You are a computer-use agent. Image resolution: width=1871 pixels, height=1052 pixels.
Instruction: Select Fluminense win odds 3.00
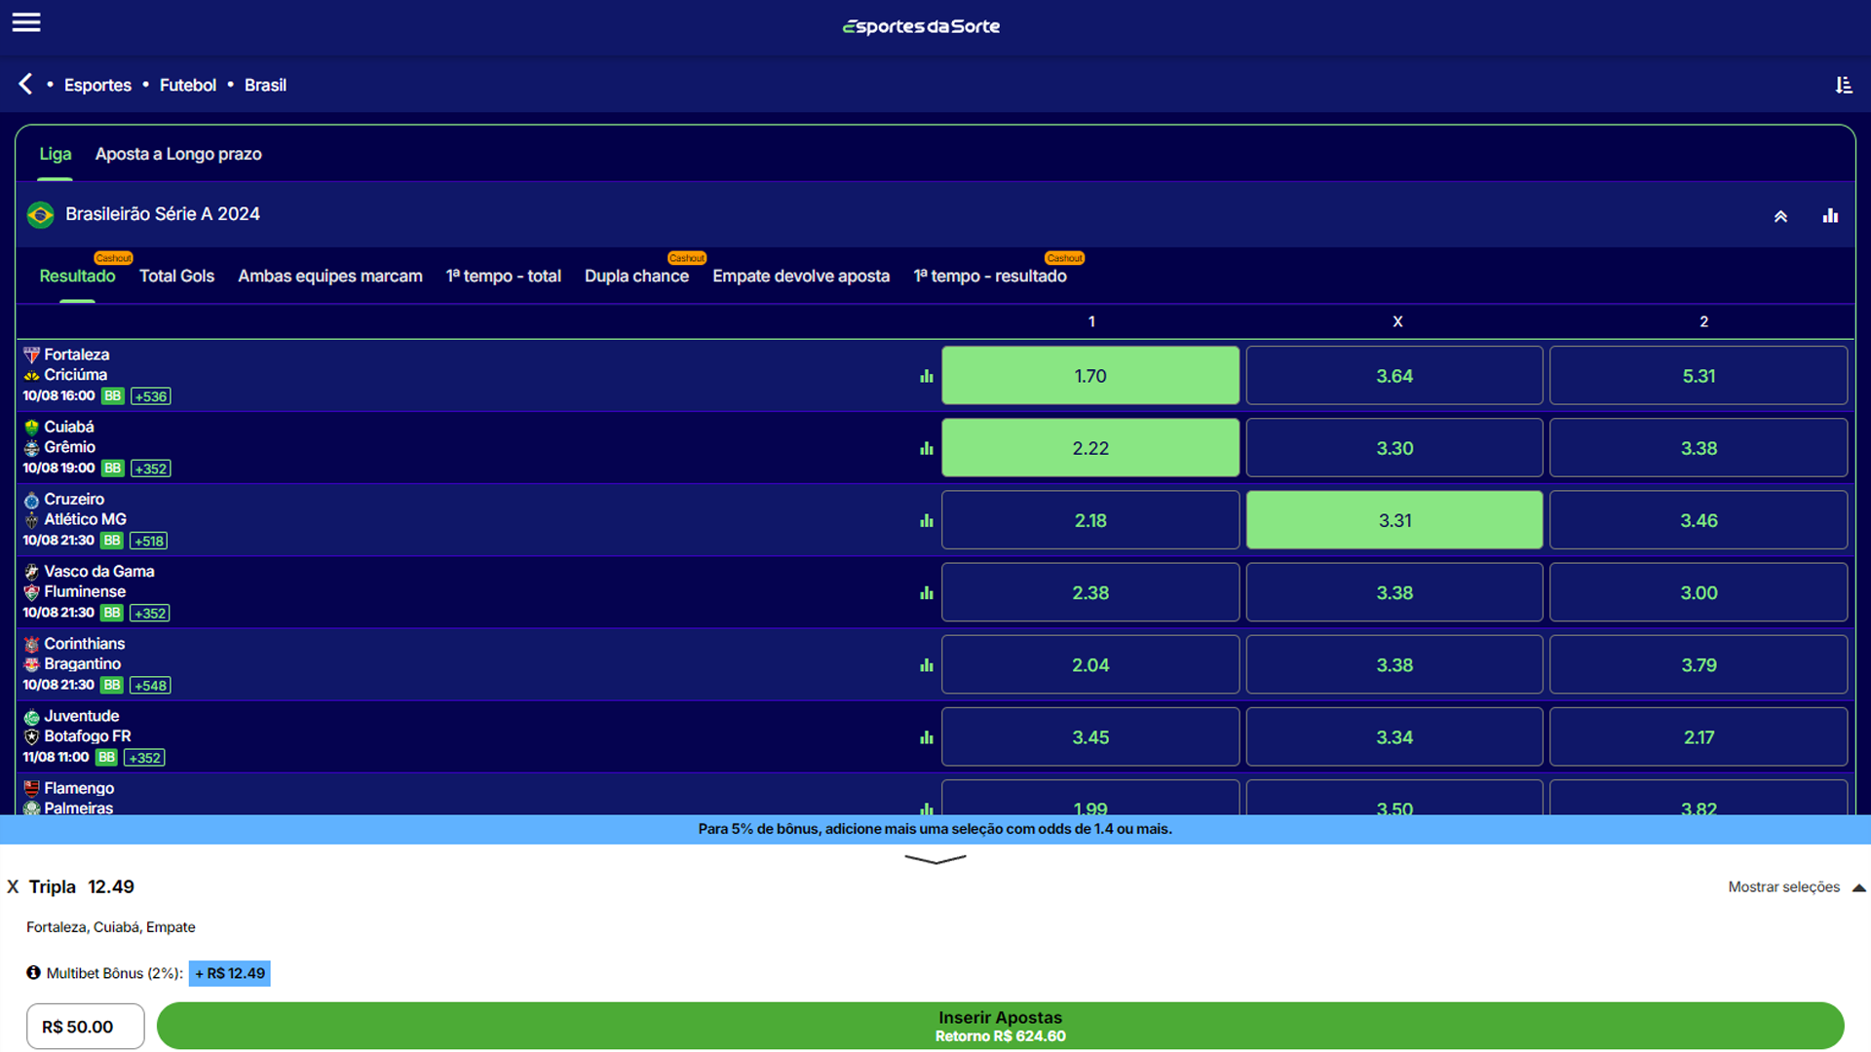click(x=1699, y=591)
